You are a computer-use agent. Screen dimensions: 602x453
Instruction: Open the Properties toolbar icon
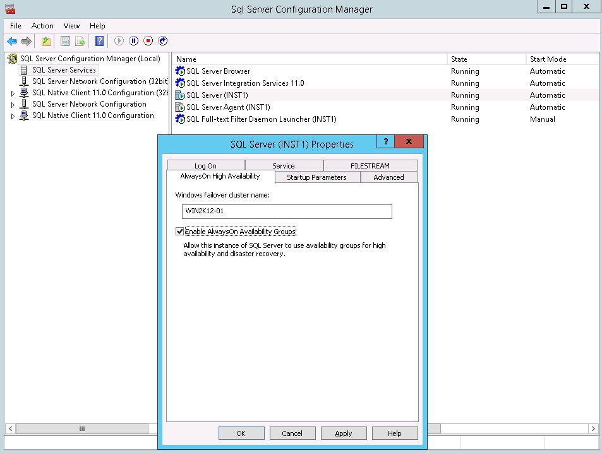[x=65, y=41]
